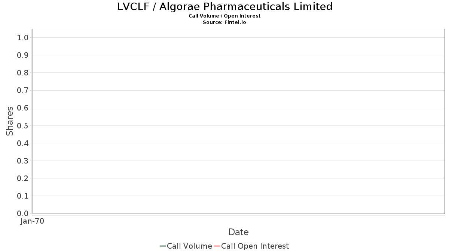Click the Date axis title
Screen dimensions: 449x252
238,232
